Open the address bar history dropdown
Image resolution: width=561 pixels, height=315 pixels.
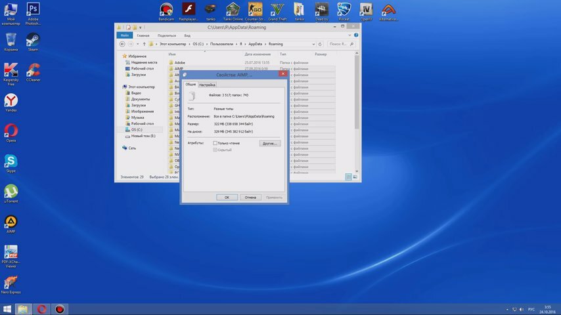click(313, 44)
